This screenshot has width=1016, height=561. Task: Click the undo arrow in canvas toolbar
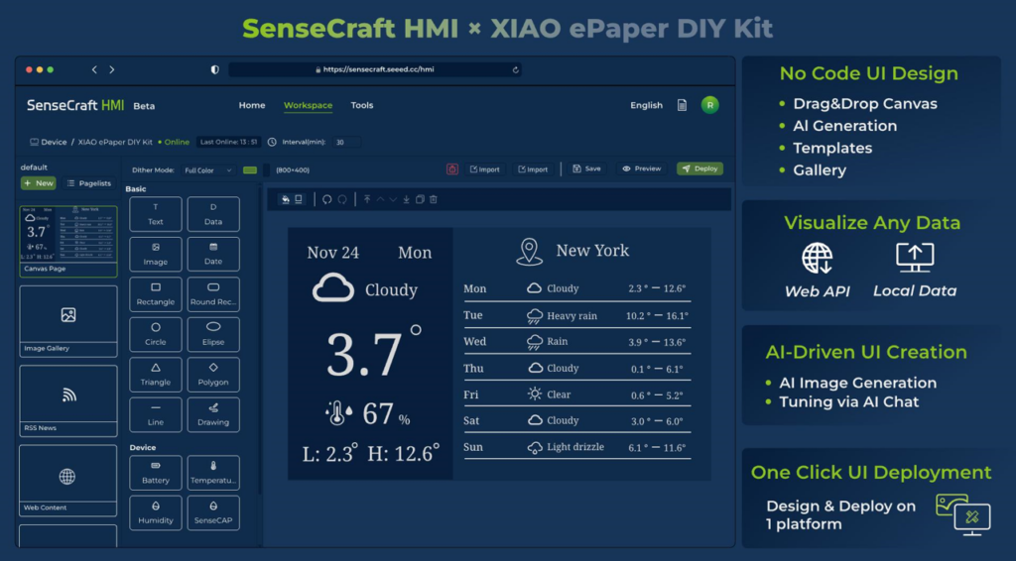pyautogui.click(x=326, y=199)
